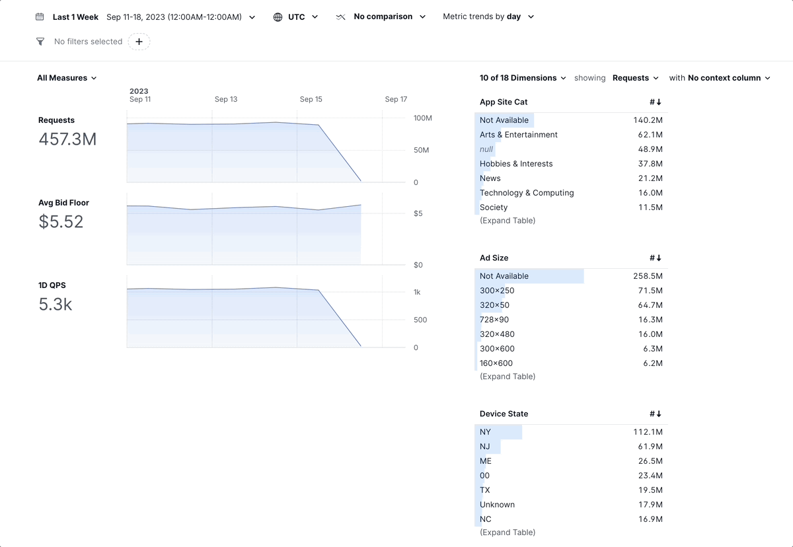Expand the Ad Size table
This screenshot has width=793, height=547.
(x=508, y=376)
